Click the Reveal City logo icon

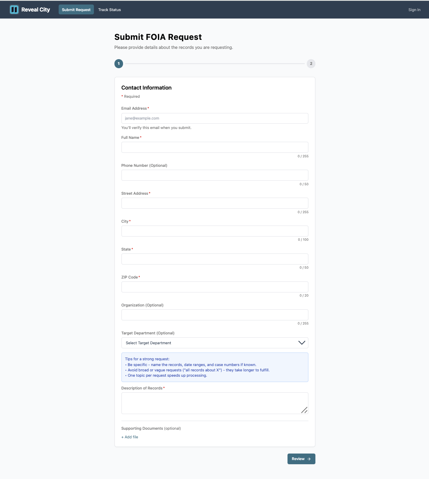[x=14, y=10]
